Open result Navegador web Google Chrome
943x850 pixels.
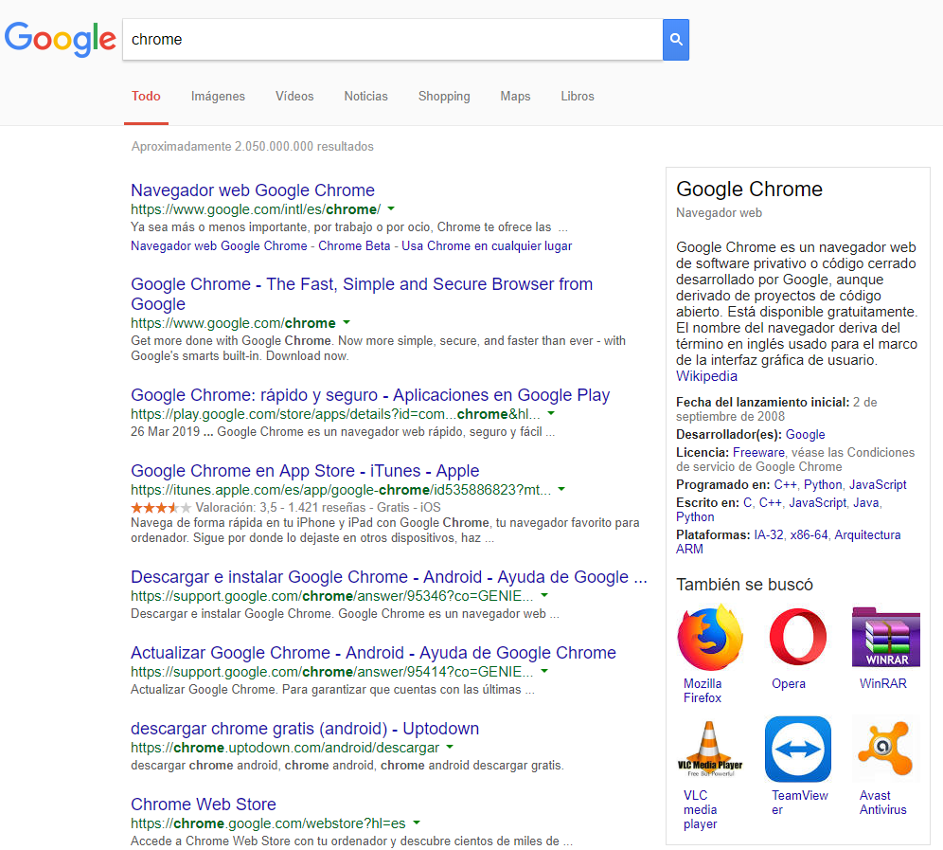coord(253,190)
